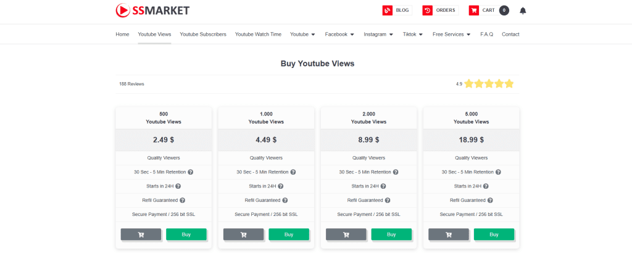This screenshot has height=253, width=632.
Task: Show Starts in 24H help for 500 Views
Action: (178, 186)
